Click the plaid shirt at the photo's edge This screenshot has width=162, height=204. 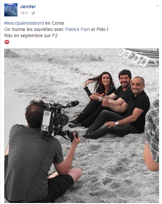point(153,129)
